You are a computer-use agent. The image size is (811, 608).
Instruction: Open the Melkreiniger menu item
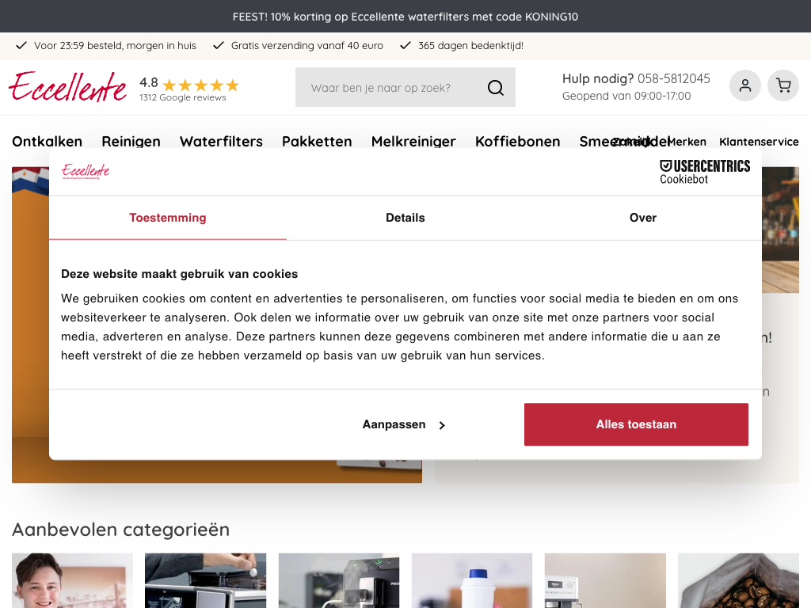pos(413,142)
